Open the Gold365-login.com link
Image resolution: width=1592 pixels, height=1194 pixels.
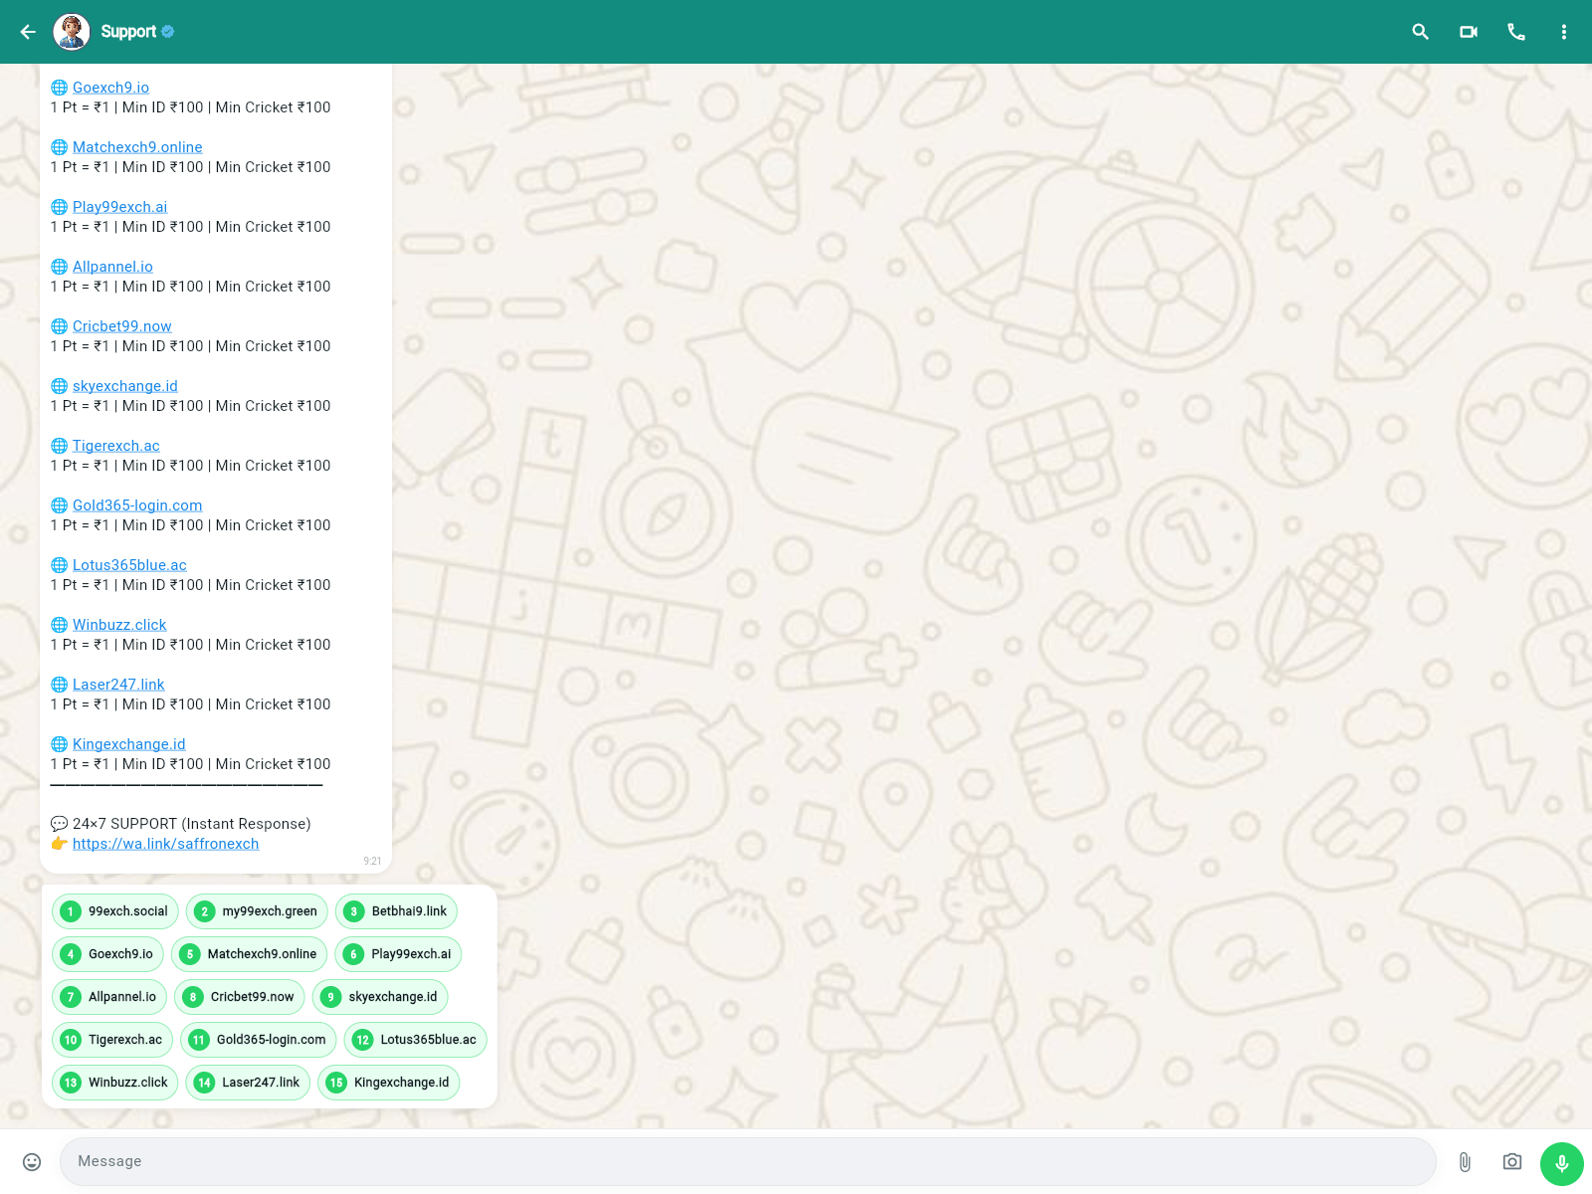click(137, 505)
